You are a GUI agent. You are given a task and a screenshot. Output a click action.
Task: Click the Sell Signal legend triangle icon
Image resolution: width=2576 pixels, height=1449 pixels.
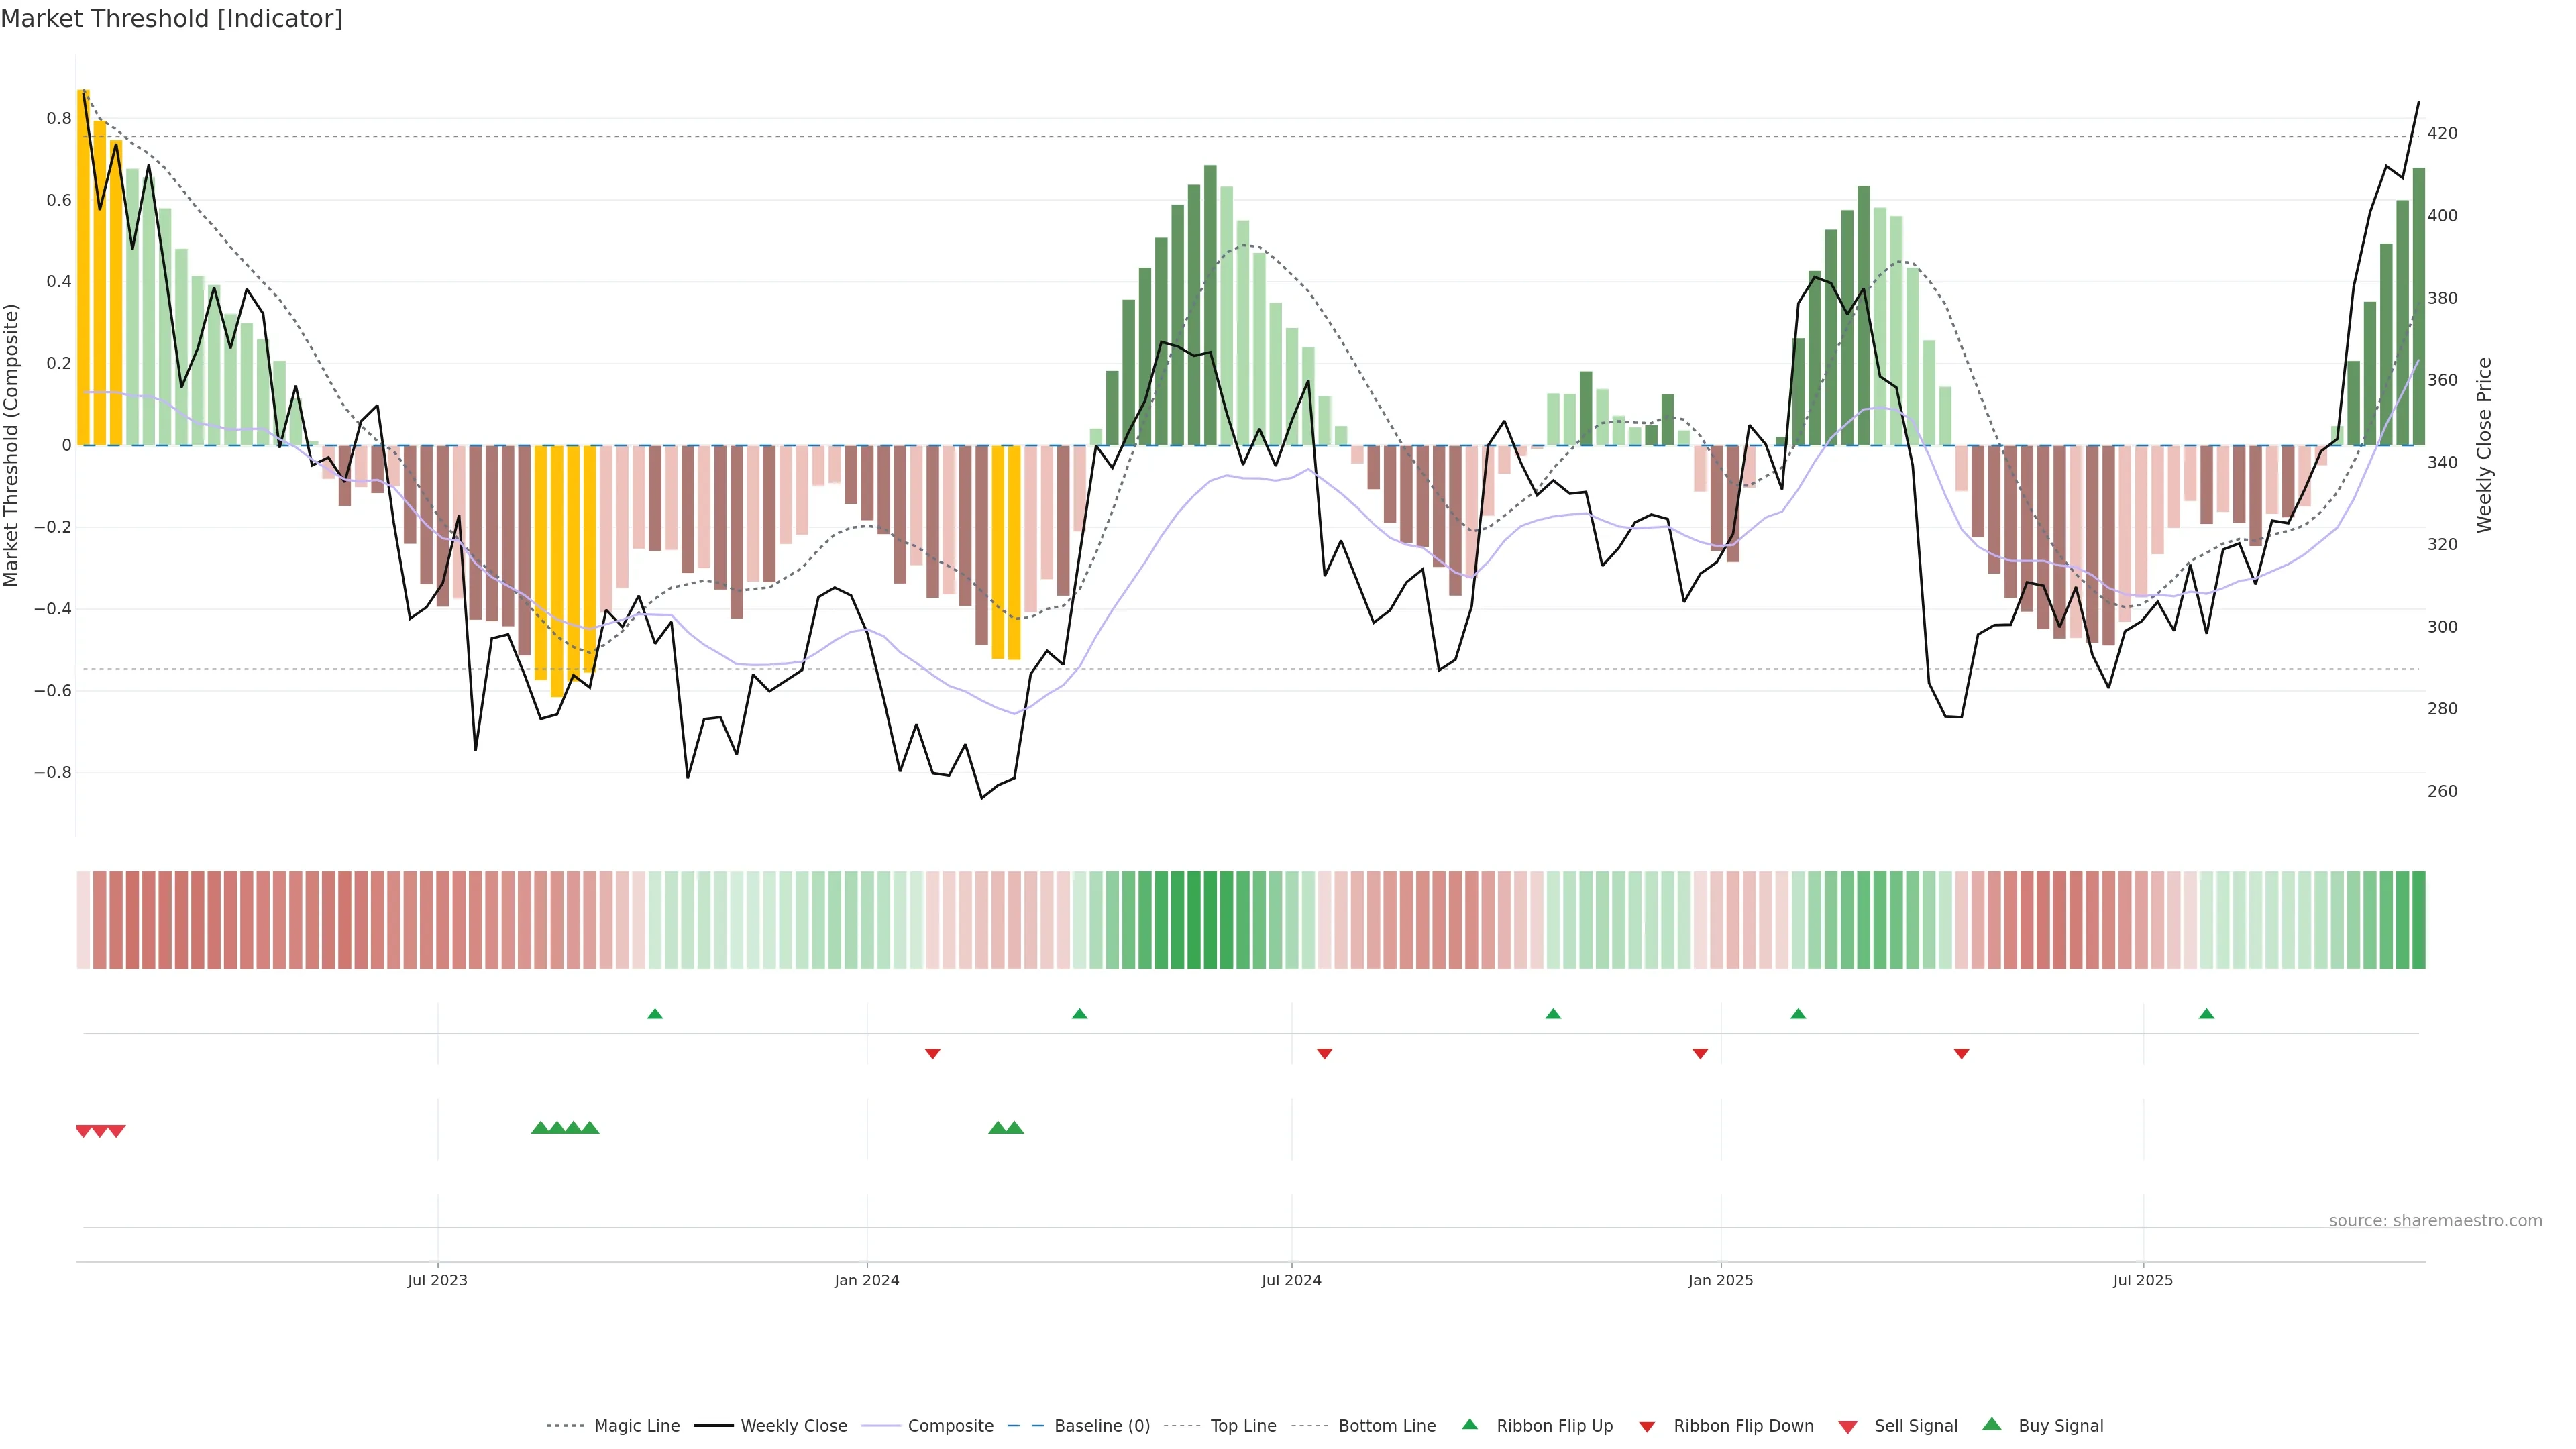[1848, 1427]
